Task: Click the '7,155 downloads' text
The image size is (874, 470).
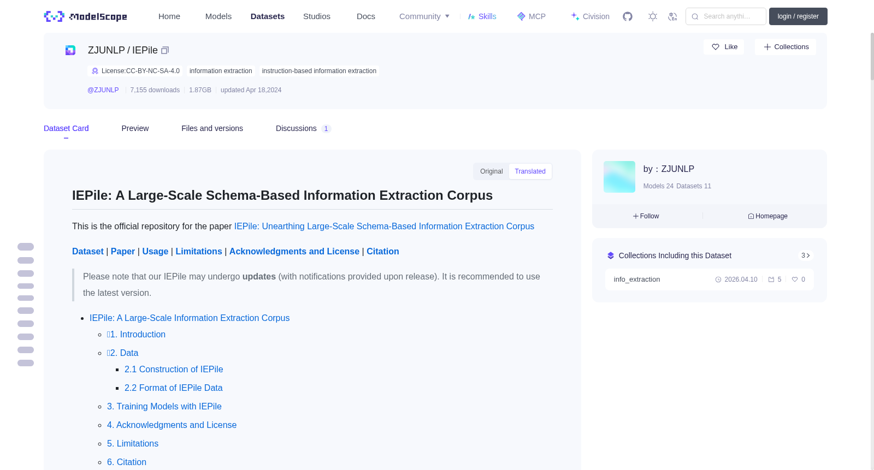Action: [155, 90]
